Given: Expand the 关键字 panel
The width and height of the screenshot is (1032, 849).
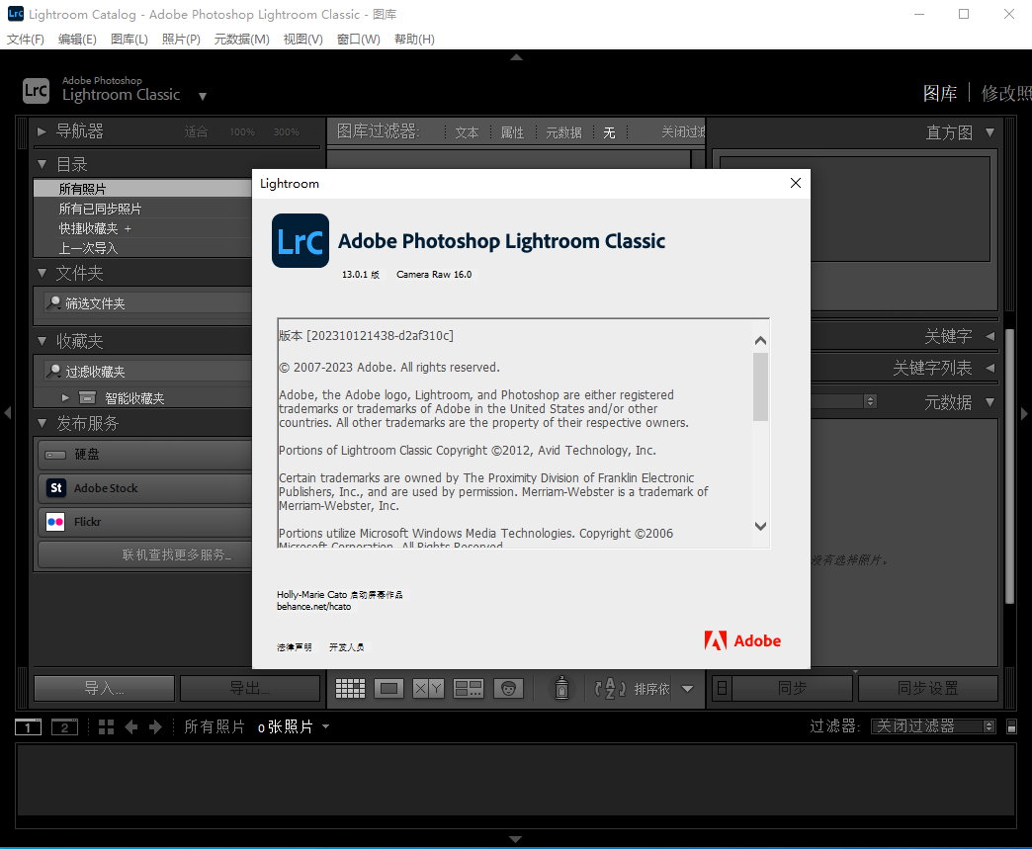Looking at the screenshot, I should coord(989,336).
